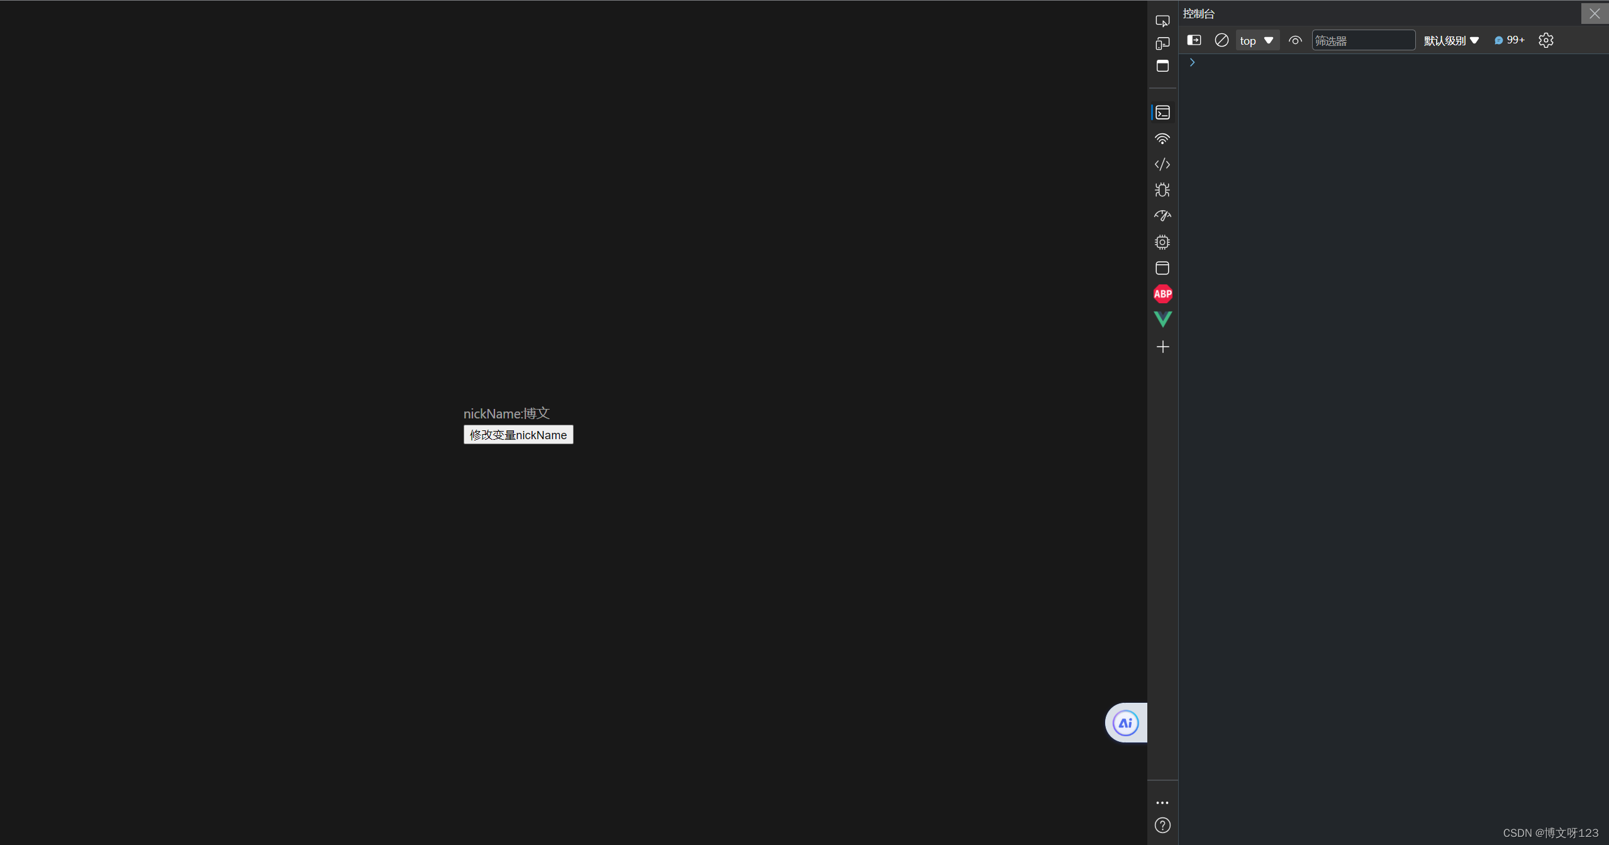Open the Performance gauge tool

1162,216
